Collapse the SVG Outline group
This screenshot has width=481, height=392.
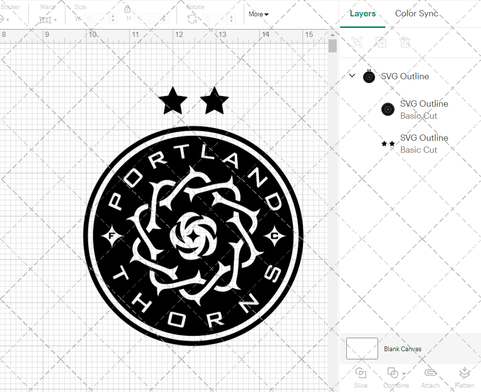tap(352, 75)
